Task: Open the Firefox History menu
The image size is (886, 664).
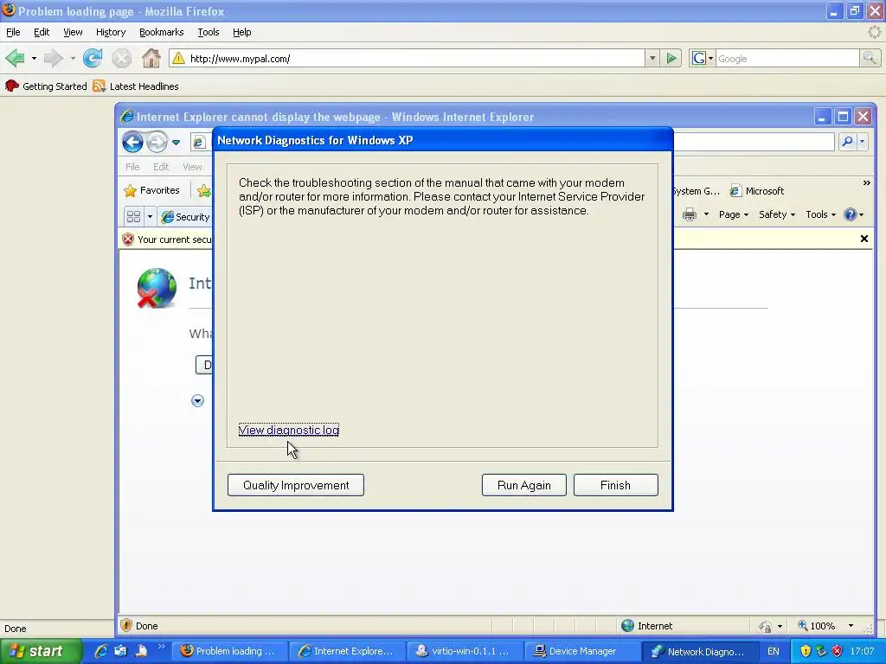Action: [111, 32]
